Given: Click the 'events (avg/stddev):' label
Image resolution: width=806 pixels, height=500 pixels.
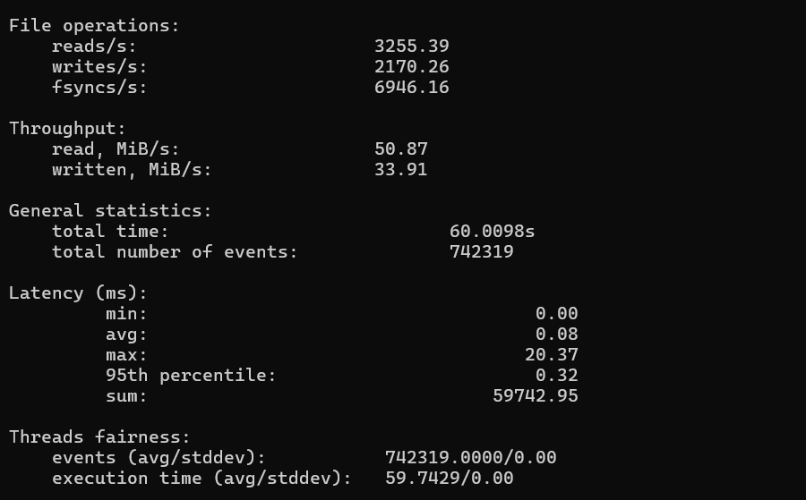Looking at the screenshot, I should pyautogui.click(x=159, y=458).
